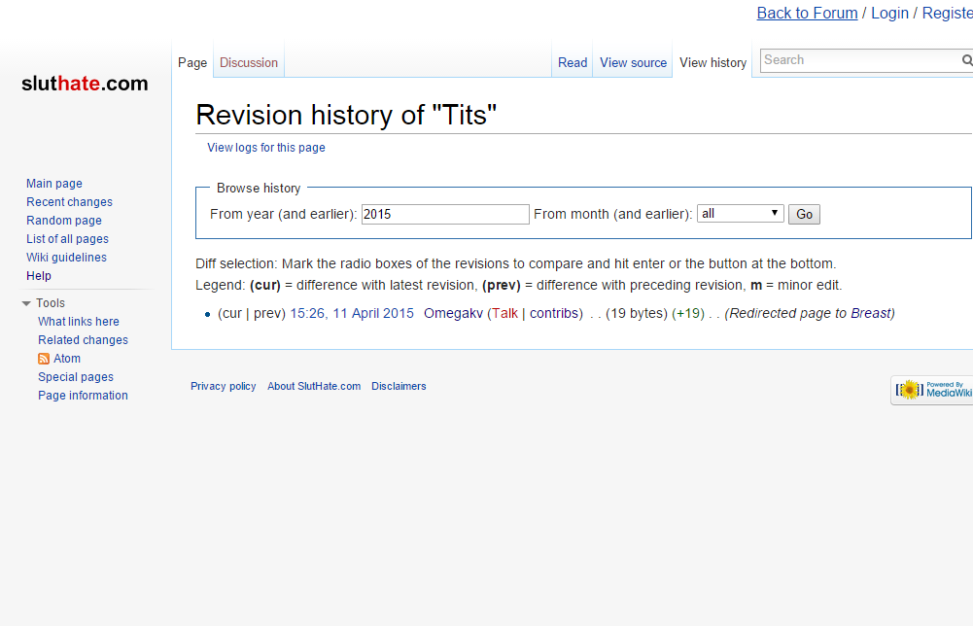Click the From year input field

pos(445,214)
